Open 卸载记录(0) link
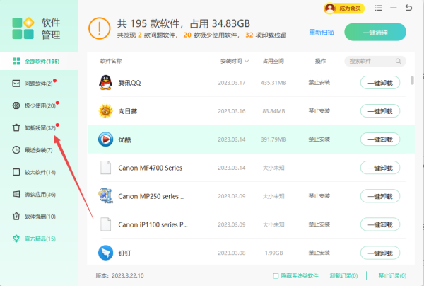424x286 pixels. tap(343, 275)
